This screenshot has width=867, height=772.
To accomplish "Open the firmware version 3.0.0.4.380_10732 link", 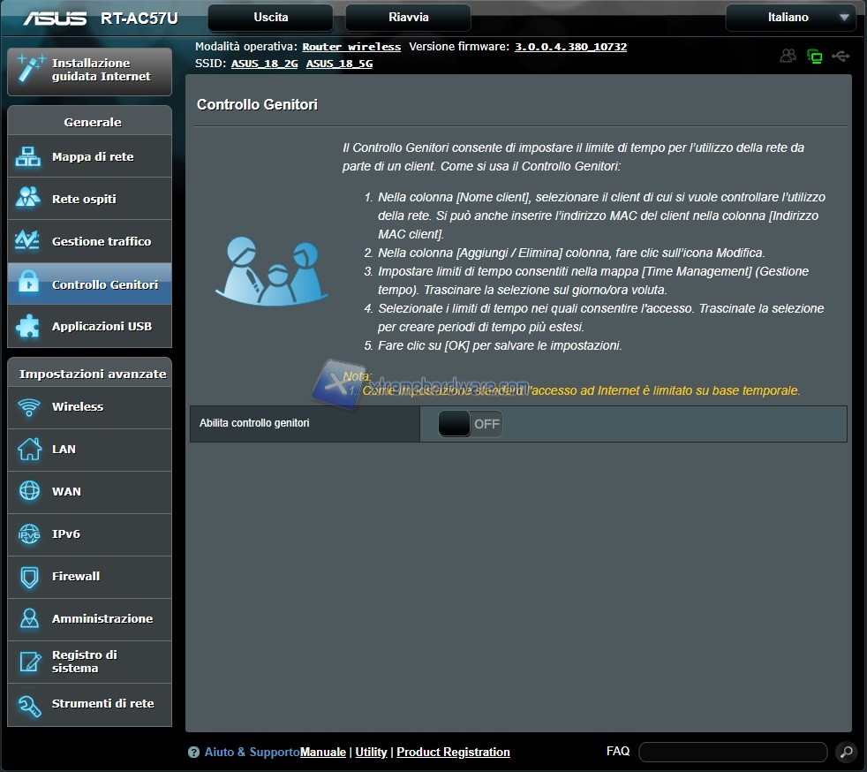I will point(570,47).
